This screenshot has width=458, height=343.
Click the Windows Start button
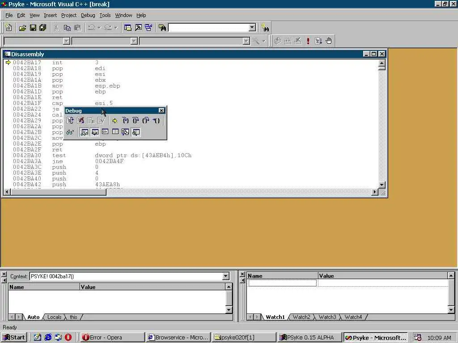pos(14,338)
